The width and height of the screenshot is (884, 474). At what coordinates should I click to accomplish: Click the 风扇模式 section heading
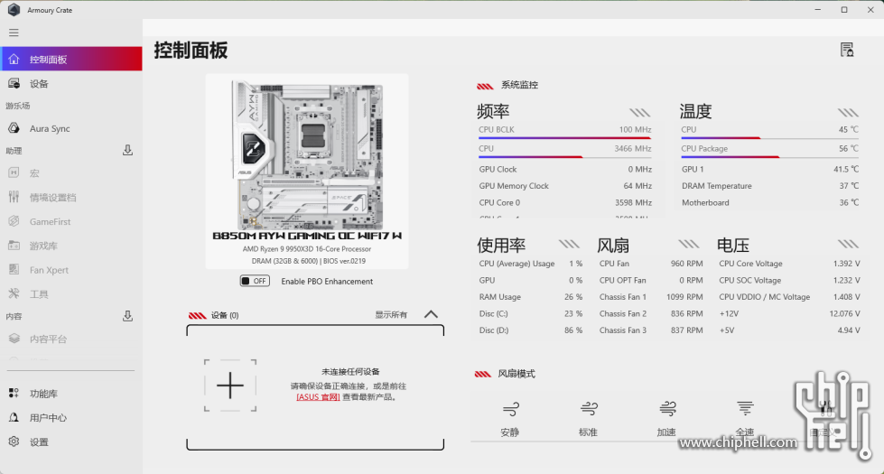click(516, 374)
